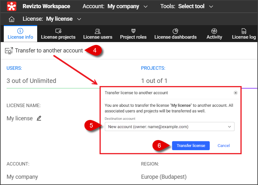The height and width of the screenshot is (185, 258).
Task: Switch to the Activity tab
Action: 214,34
